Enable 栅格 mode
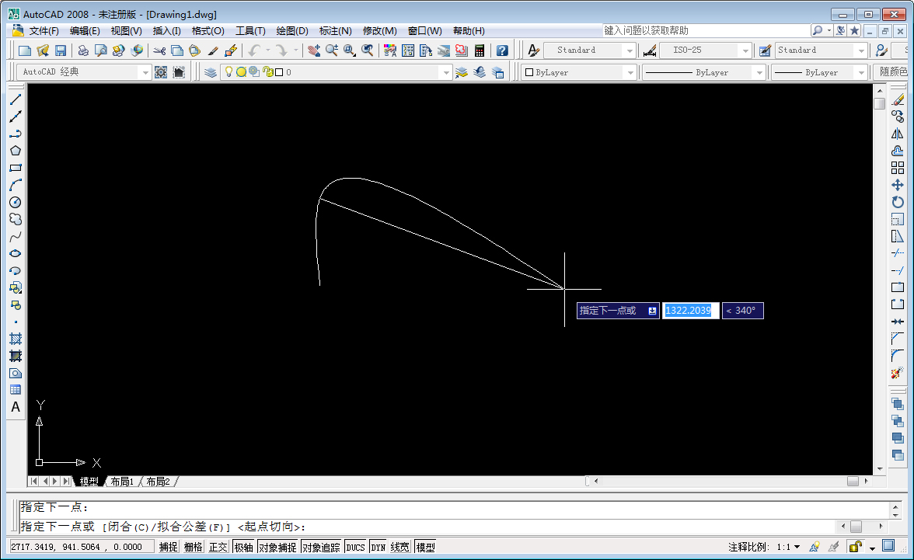This screenshot has width=914, height=560. 192,546
